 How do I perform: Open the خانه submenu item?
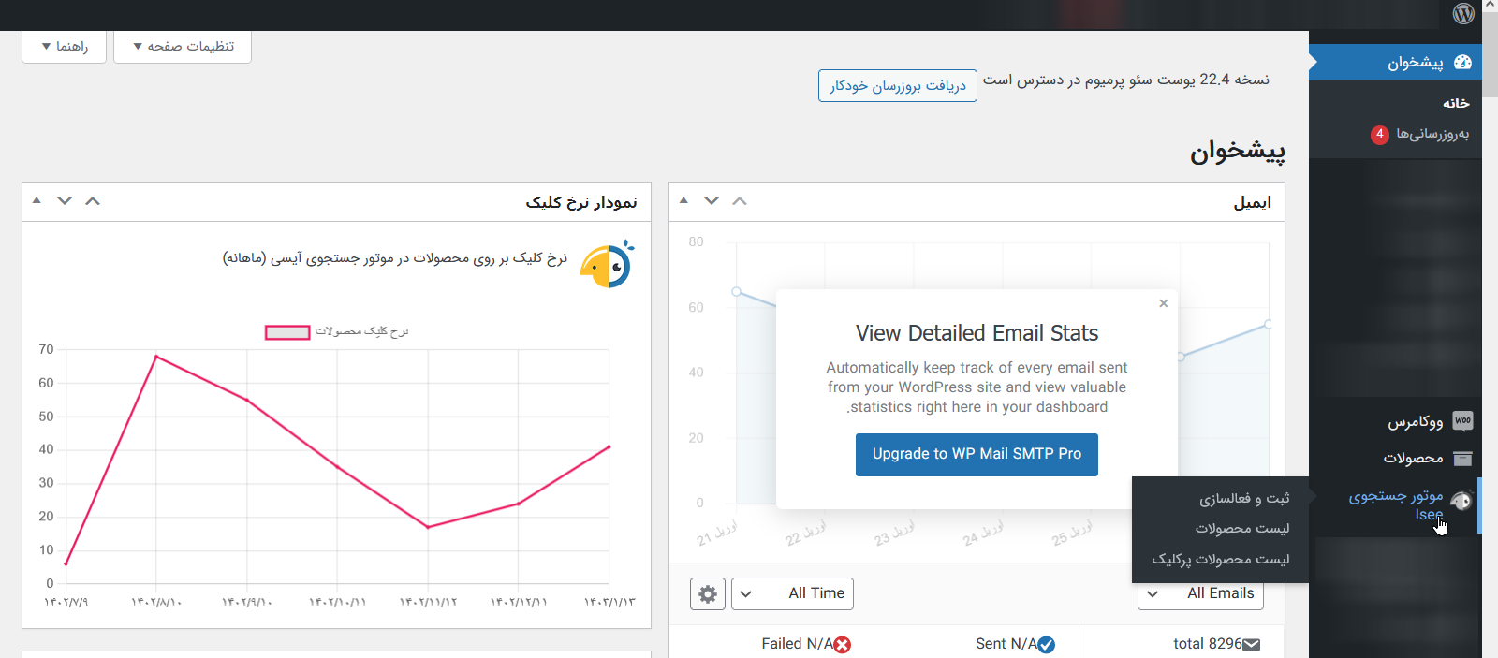pyautogui.click(x=1455, y=103)
